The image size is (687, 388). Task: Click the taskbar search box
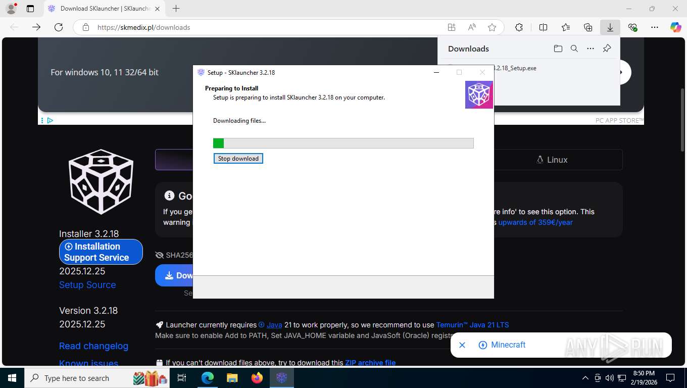[97, 378]
